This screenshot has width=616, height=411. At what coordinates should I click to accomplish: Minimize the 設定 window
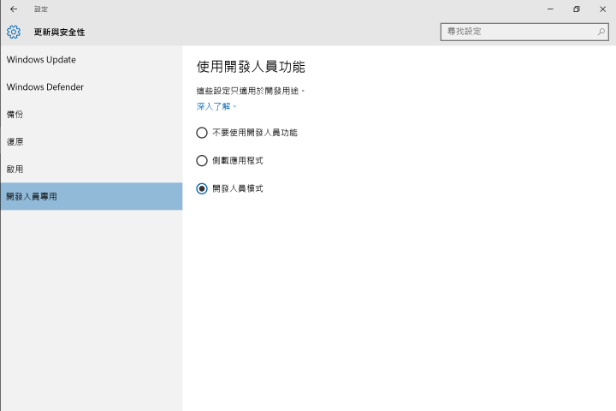click(x=550, y=9)
